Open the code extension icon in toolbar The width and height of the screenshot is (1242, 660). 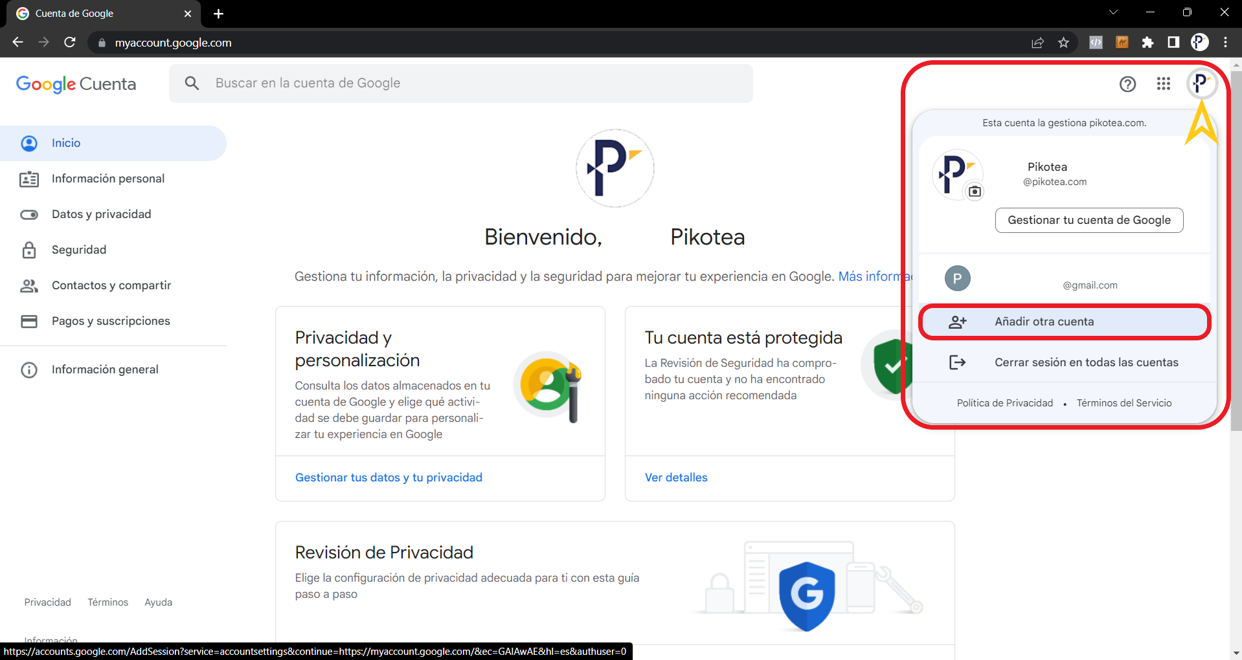1096,43
